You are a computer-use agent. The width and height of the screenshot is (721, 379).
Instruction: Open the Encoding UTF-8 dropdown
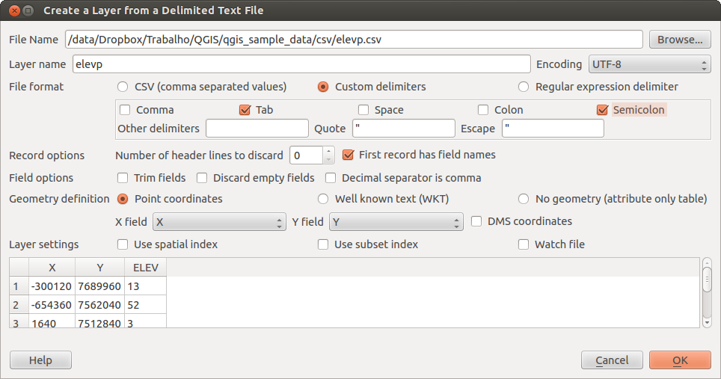point(649,64)
